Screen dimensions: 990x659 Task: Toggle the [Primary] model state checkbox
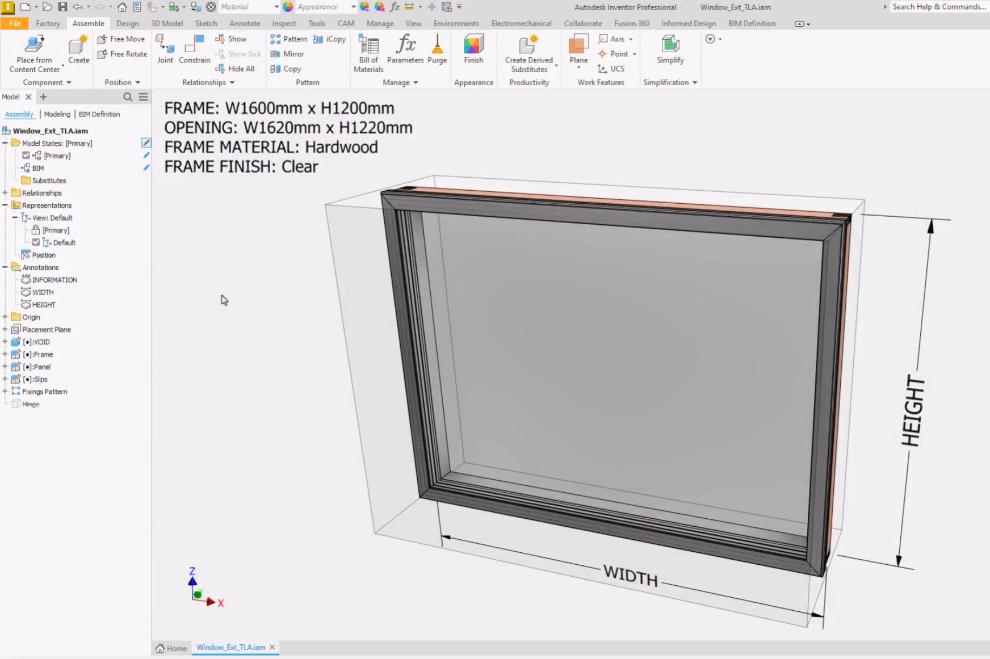click(x=26, y=156)
